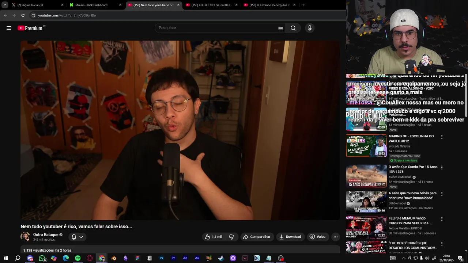Click the Pokémon video thumbnail 42:09
Image resolution: width=468 pixels, height=263 pixels.
pos(366,119)
